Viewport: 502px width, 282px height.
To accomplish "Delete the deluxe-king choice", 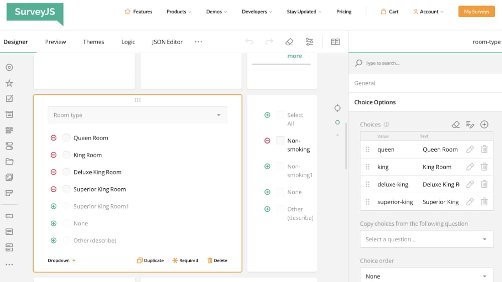I will click(484, 184).
